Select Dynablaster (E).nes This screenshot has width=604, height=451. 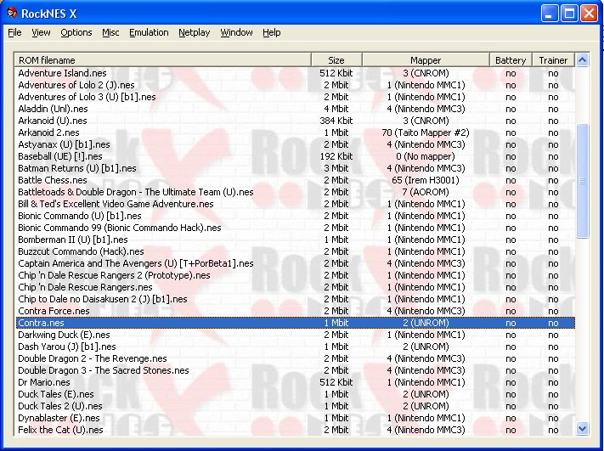tap(295, 418)
